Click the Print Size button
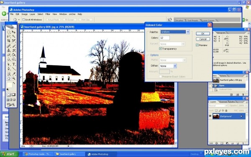This screenshot has height=157, width=251. (85, 20)
